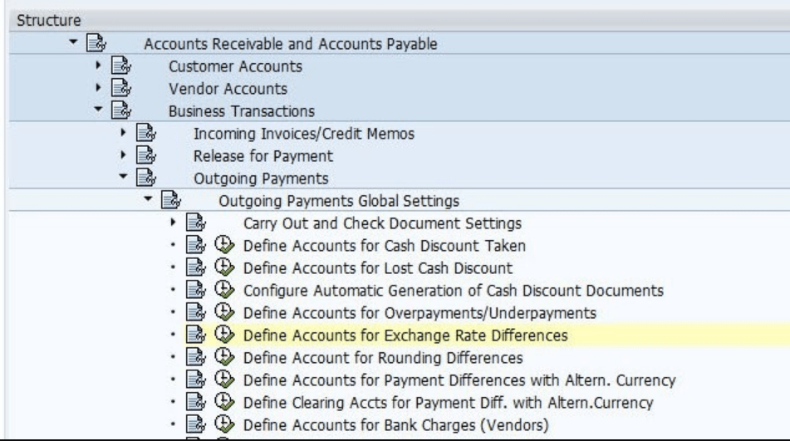Select Define Accounts for Payment Differences with Altern. Currency
The width and height of the screenshot is (790, 441).
[x=459, y=380]
